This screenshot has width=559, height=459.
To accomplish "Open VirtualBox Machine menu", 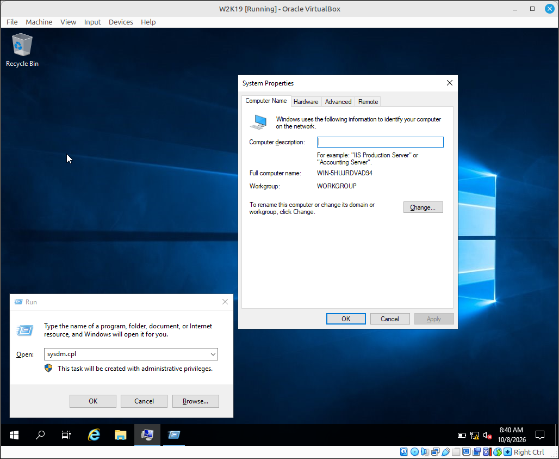I will (x=39, y=22).
